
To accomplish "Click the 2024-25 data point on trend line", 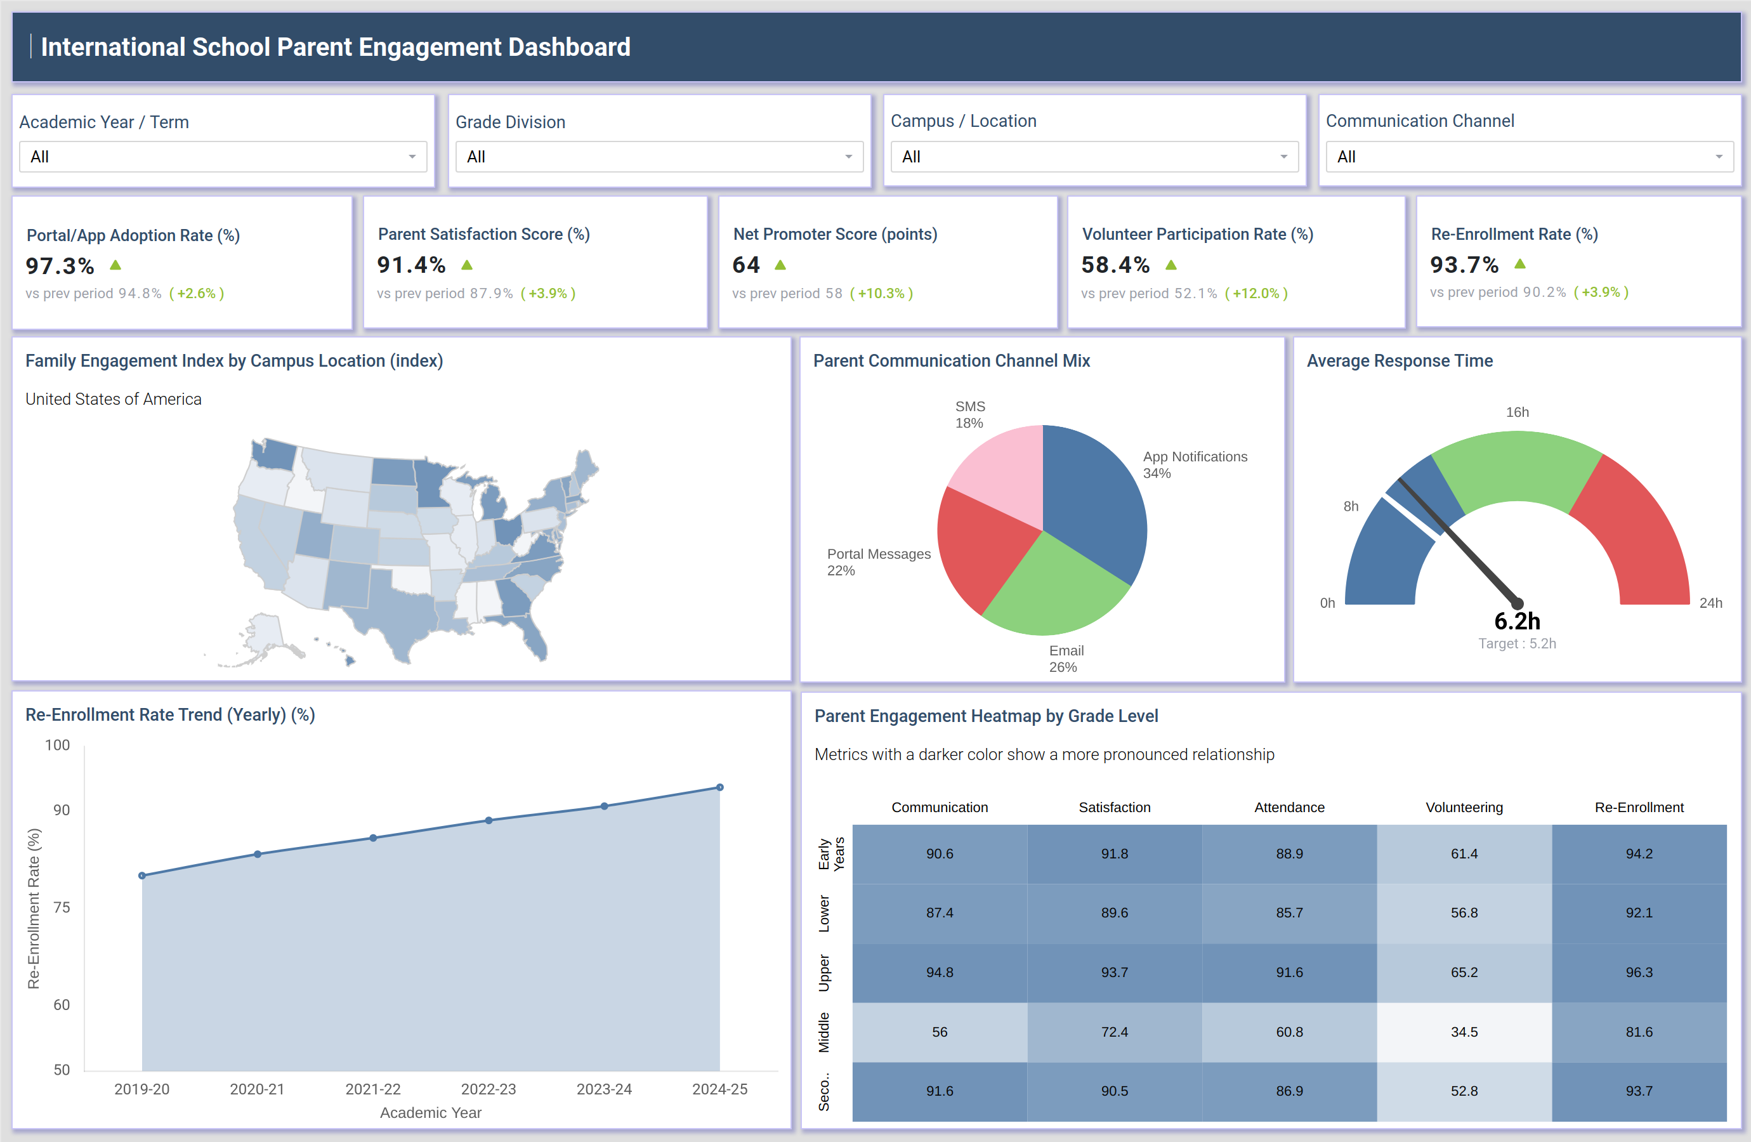I will 719,787.
